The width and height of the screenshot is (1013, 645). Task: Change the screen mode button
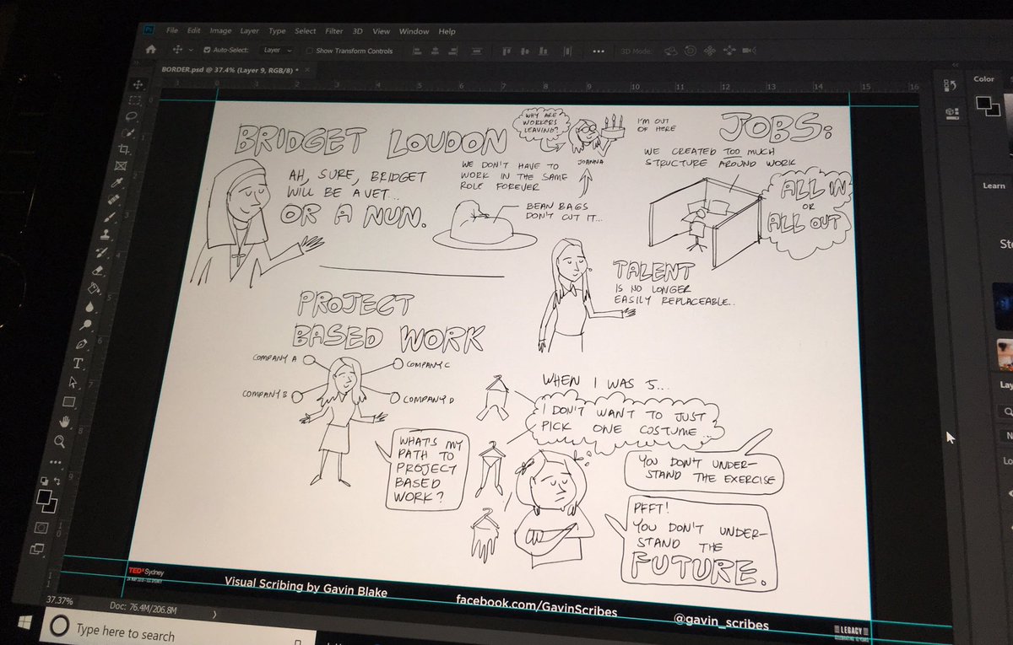tap(35, 550)
